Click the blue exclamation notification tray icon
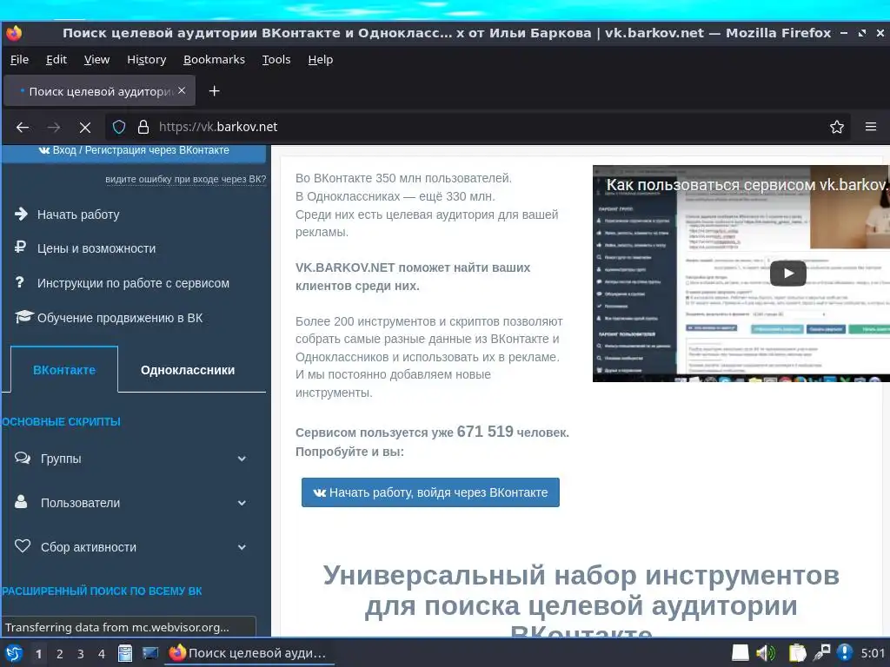890x667 pixels. pos(845,653)
